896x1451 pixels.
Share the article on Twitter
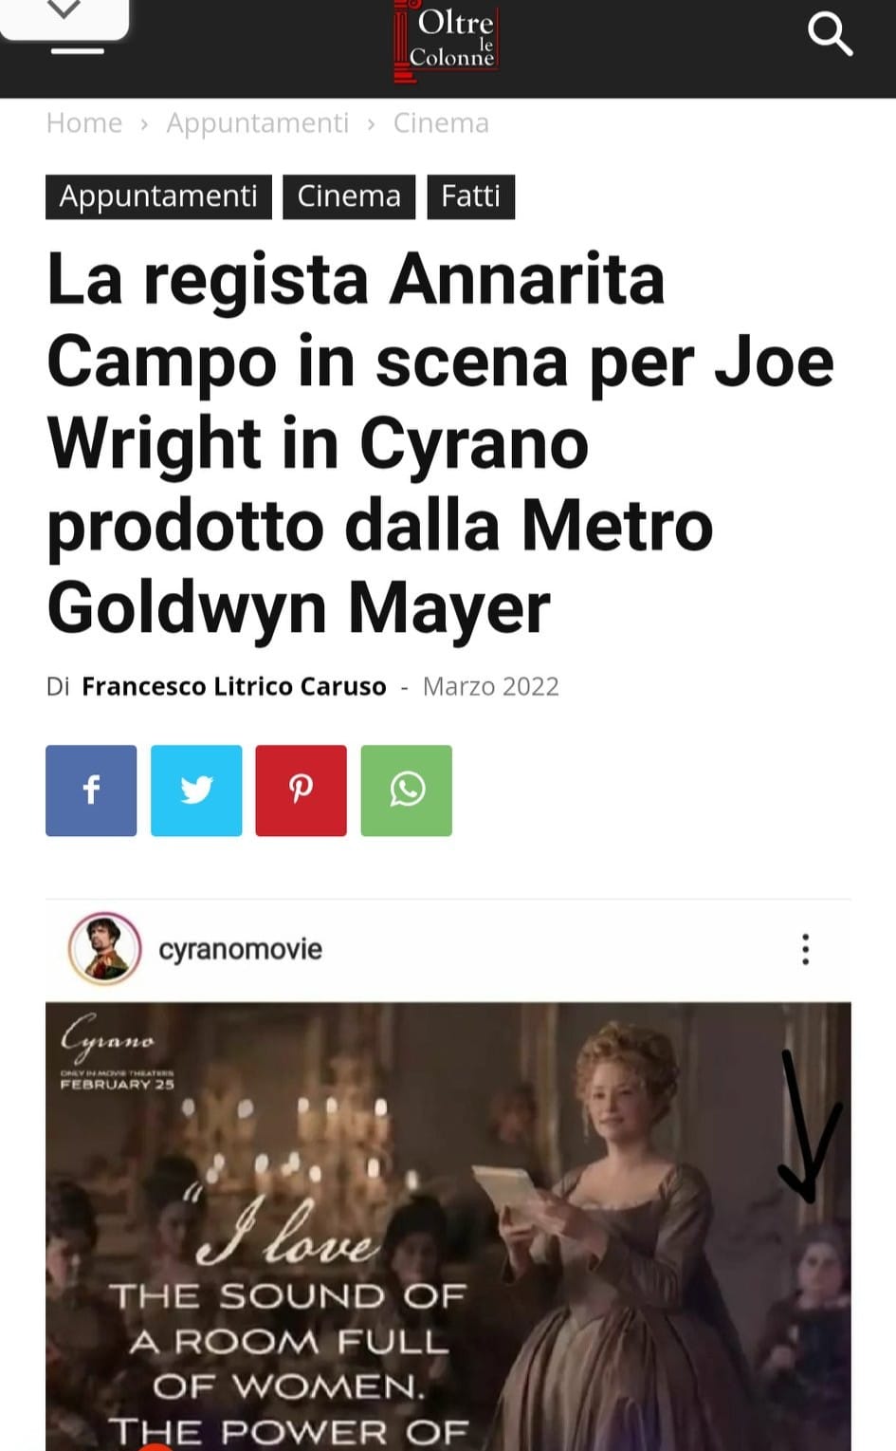coord(196,791)
